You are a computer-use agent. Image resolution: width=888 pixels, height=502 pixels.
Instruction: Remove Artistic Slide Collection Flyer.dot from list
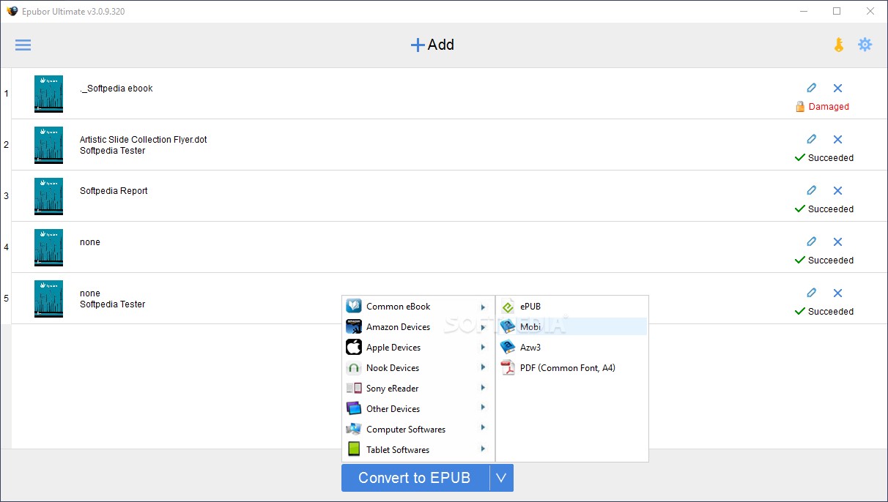pos(838,139)
